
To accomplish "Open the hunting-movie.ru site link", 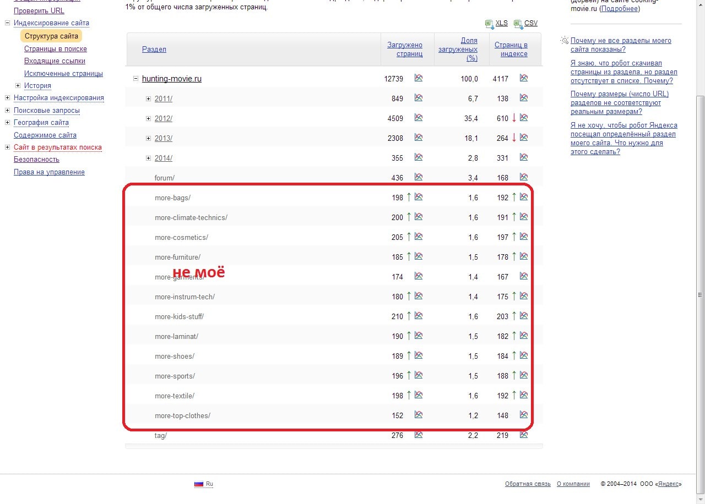I will pyautogui.click(x=172, y=79).
